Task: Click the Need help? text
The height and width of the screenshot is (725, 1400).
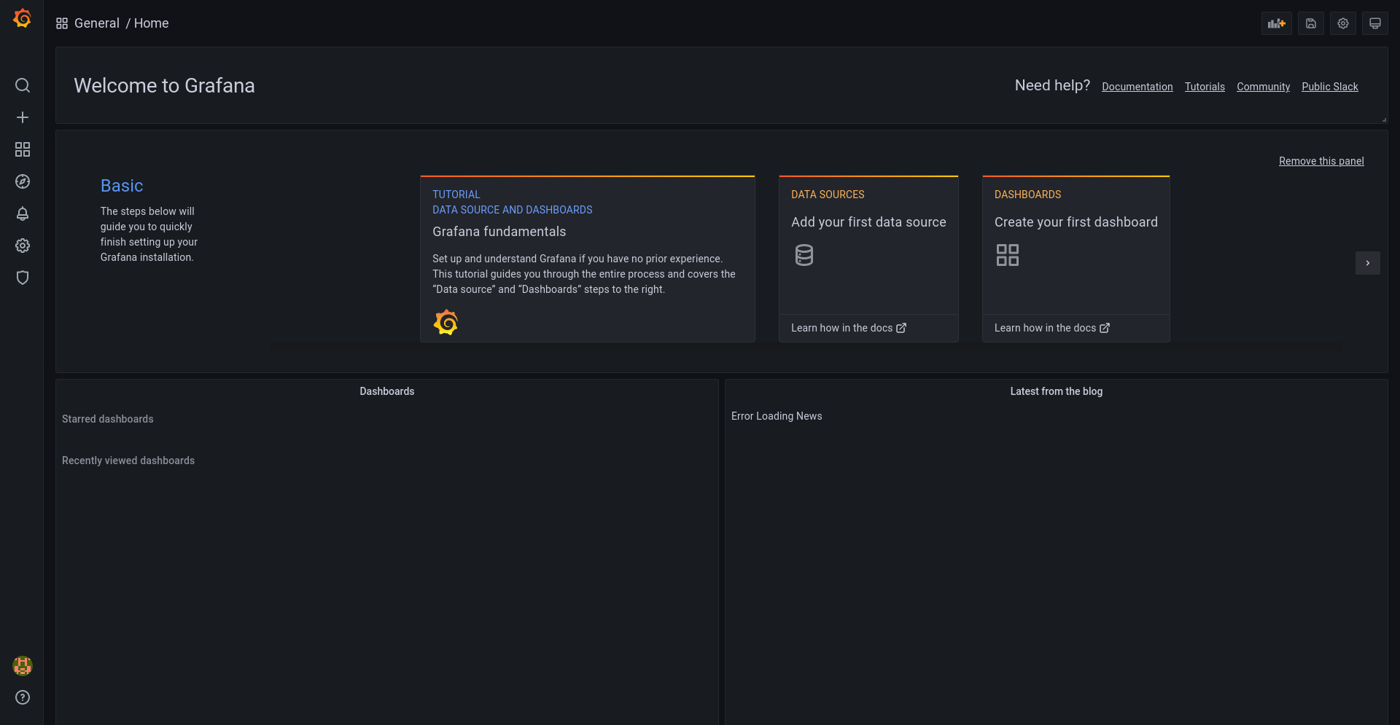Action: click(x=1052, y=85)
